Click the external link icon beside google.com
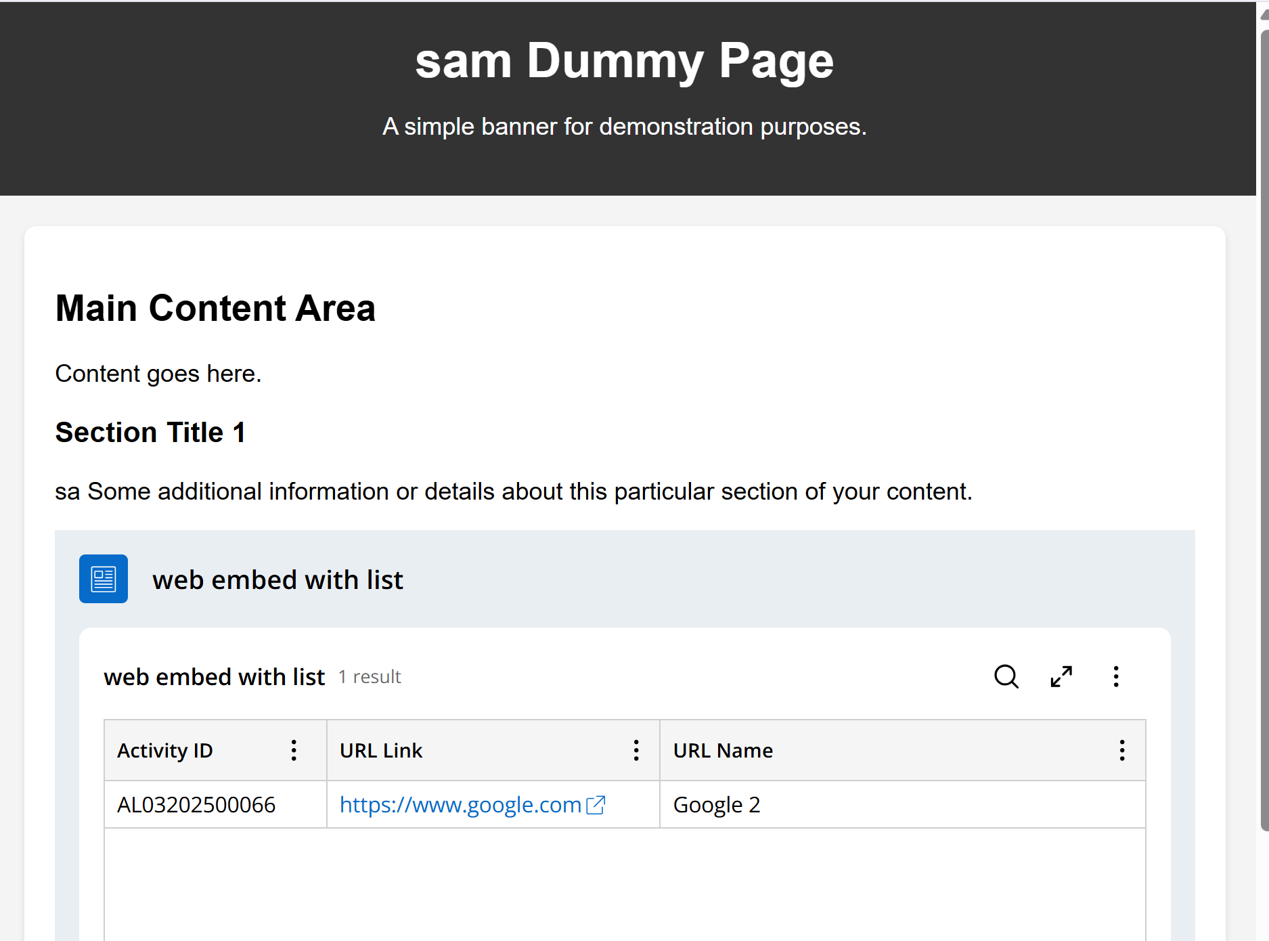The width and height of the screenshot is (1269, 941). pyautogui.click(x=596, y=805)
